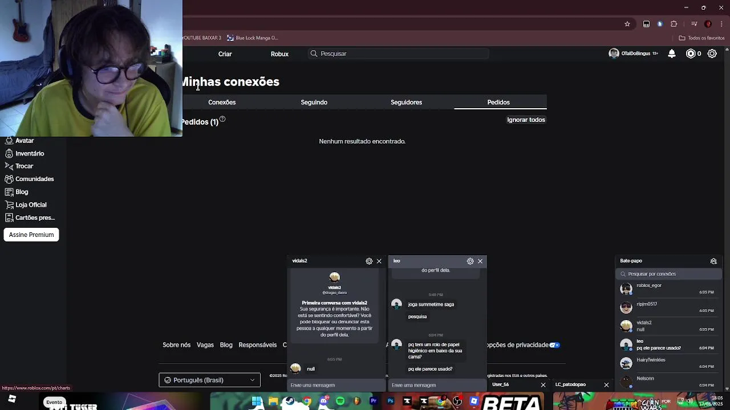
Task: Open Cartões pres... in the sidebar
Action: (30, 218)
